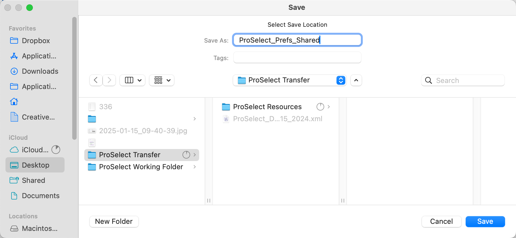The image size is (516, 238).
Task: Collapse the dialog with the chevron-up button
Action: point(356,80)
